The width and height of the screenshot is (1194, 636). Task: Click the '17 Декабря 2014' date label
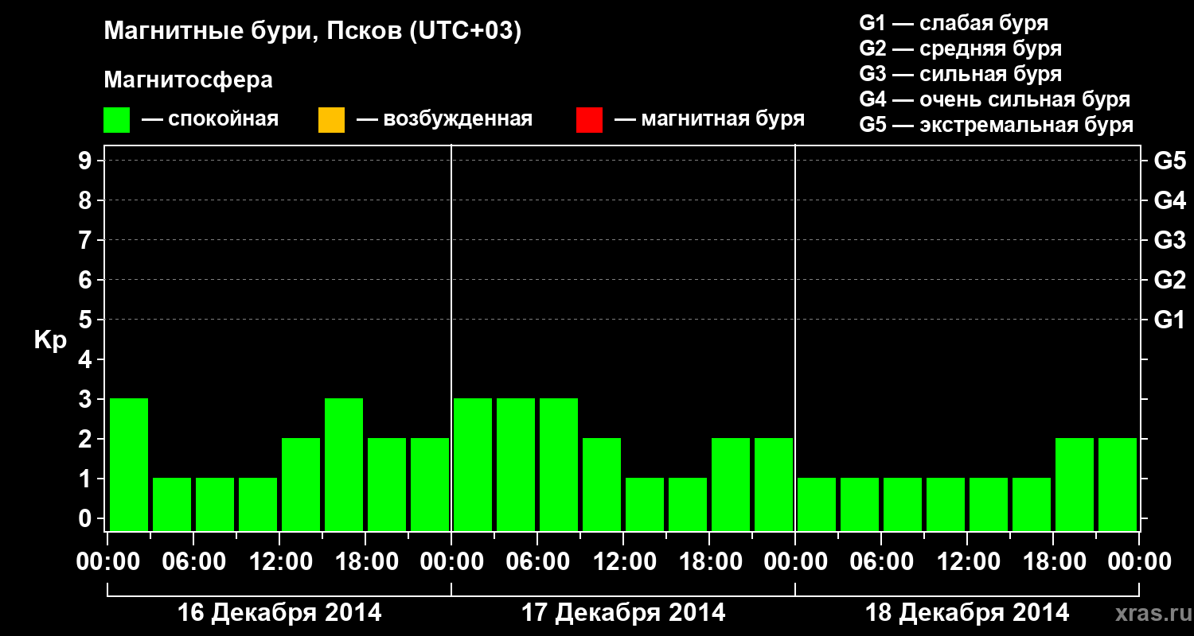(x=623, y=613)
